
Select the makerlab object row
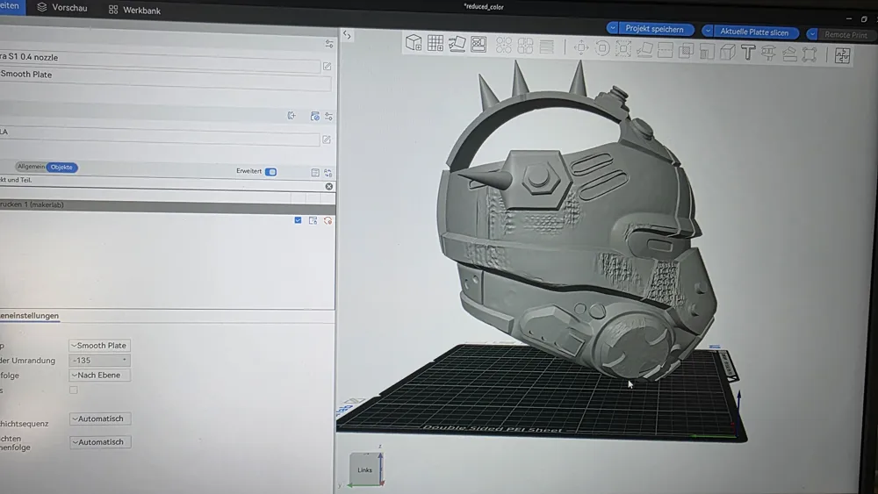coord(168,204)
